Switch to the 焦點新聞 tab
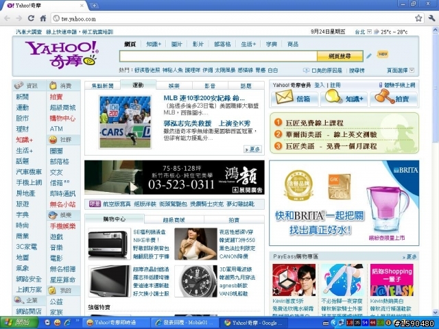 point(103,86)
